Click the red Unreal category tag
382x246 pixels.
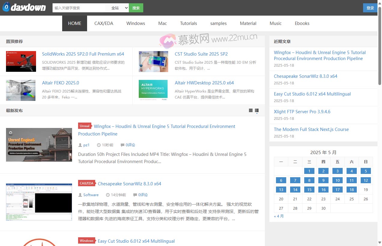85,126
